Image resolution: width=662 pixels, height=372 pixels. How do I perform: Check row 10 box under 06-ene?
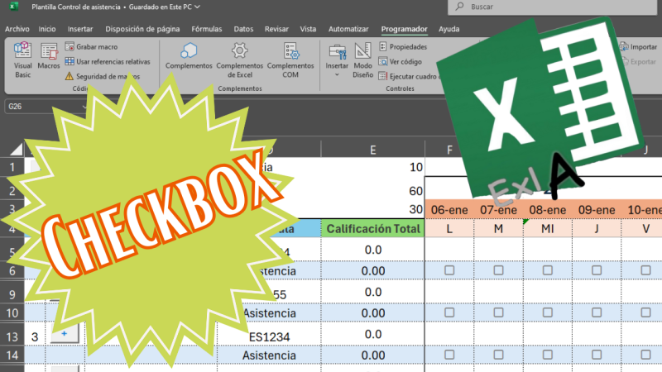point(449,312)
